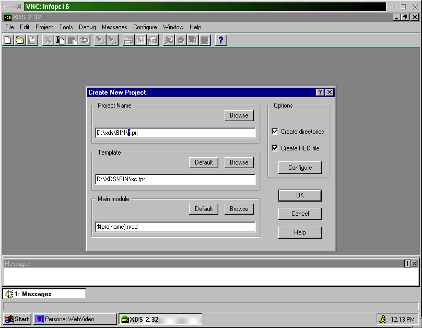Click the blue question mark Help toolbar icon
The height and width of the screenshot is (328, 422).
[221, 40]
